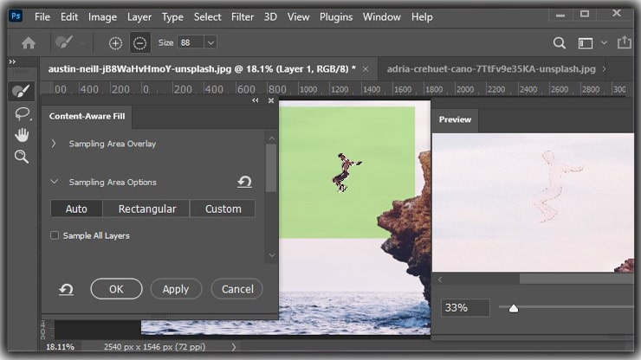
Task: Click the Preview zoom 33% field
Action: (465, 308)
